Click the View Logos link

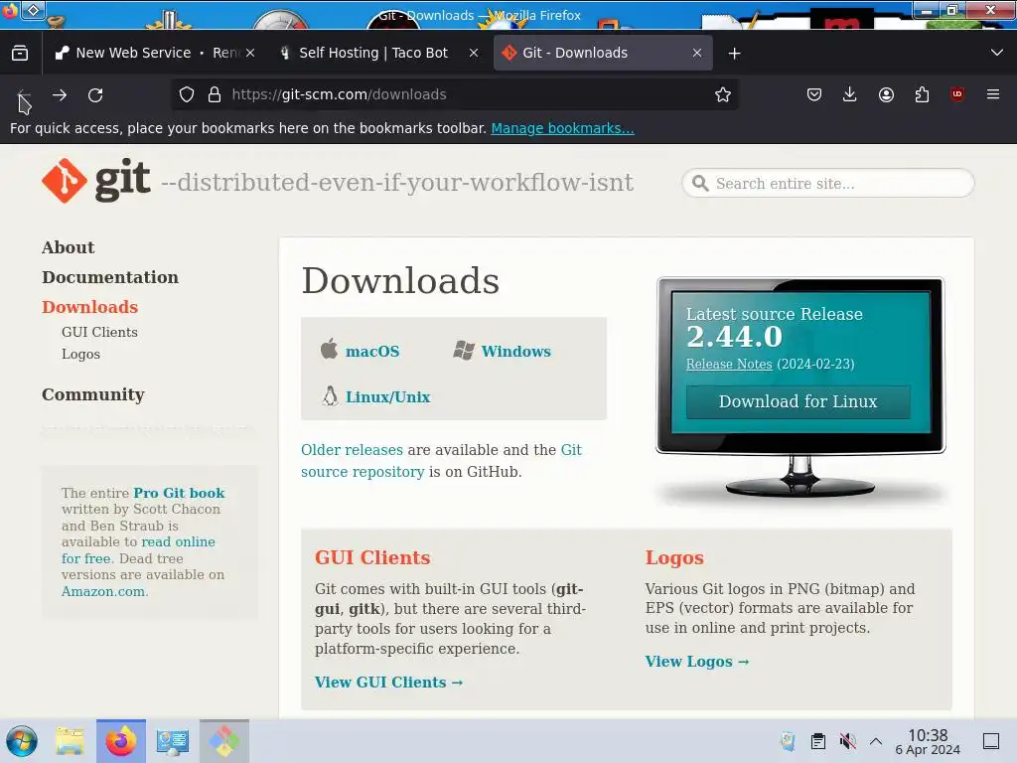point(696,662)
